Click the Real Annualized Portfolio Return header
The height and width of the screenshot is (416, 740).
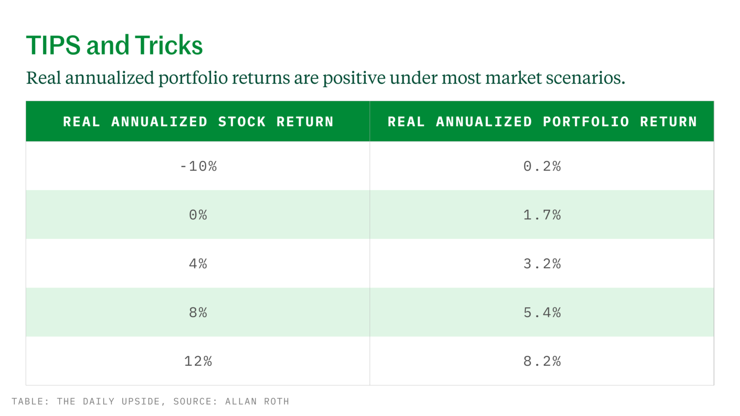542,122
